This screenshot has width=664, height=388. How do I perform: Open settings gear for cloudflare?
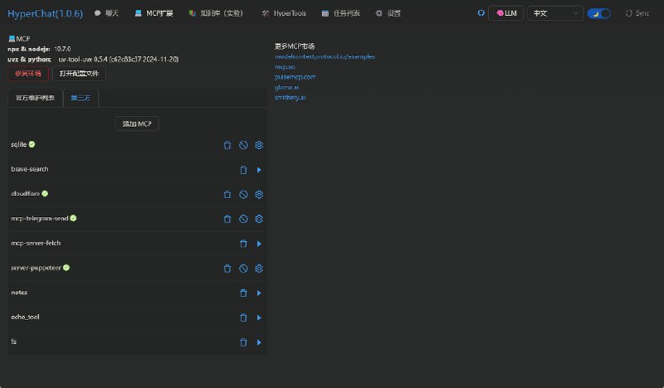259,195
